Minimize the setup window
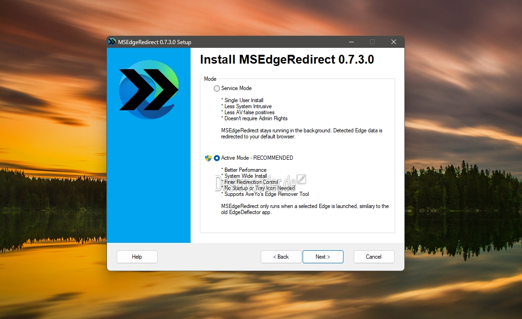Image resolution: width=522 pixels, height=319 pixels. point(351,42)
